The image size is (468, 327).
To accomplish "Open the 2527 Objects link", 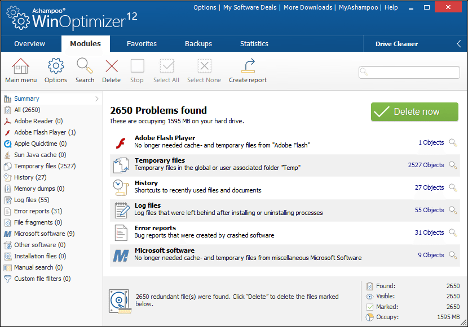I will 426,165.
